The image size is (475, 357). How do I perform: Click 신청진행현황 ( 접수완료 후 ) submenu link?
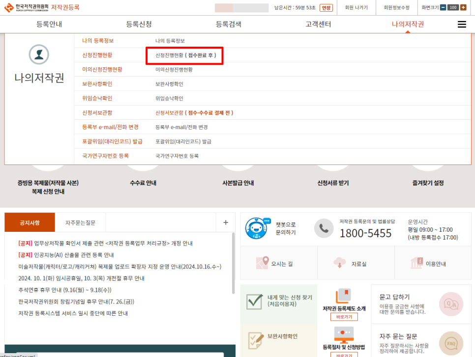pos(186,55)
